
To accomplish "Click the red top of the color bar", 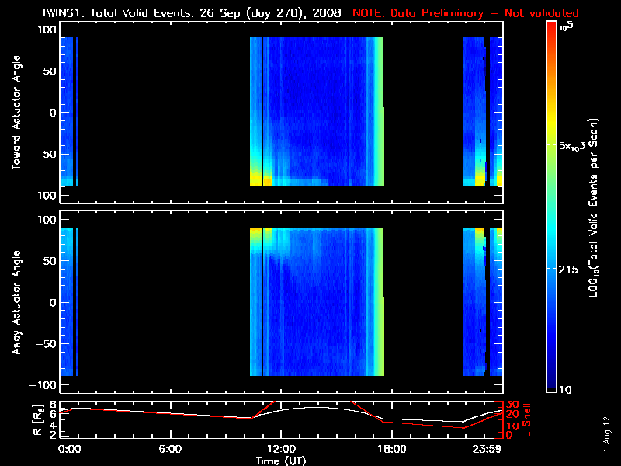I will [551, 28].
